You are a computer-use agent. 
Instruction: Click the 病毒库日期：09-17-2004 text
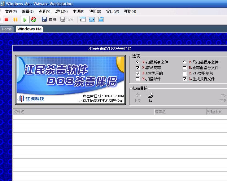click(x=103, y=96)
